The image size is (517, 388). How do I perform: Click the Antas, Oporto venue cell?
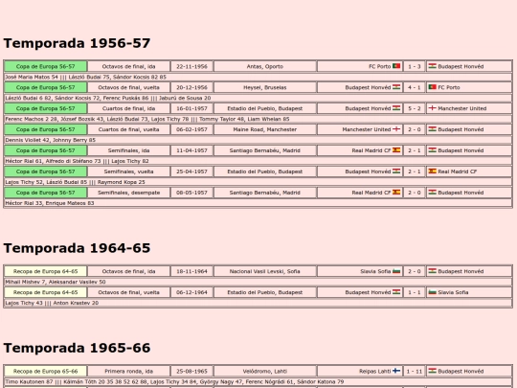click(265, 66)
